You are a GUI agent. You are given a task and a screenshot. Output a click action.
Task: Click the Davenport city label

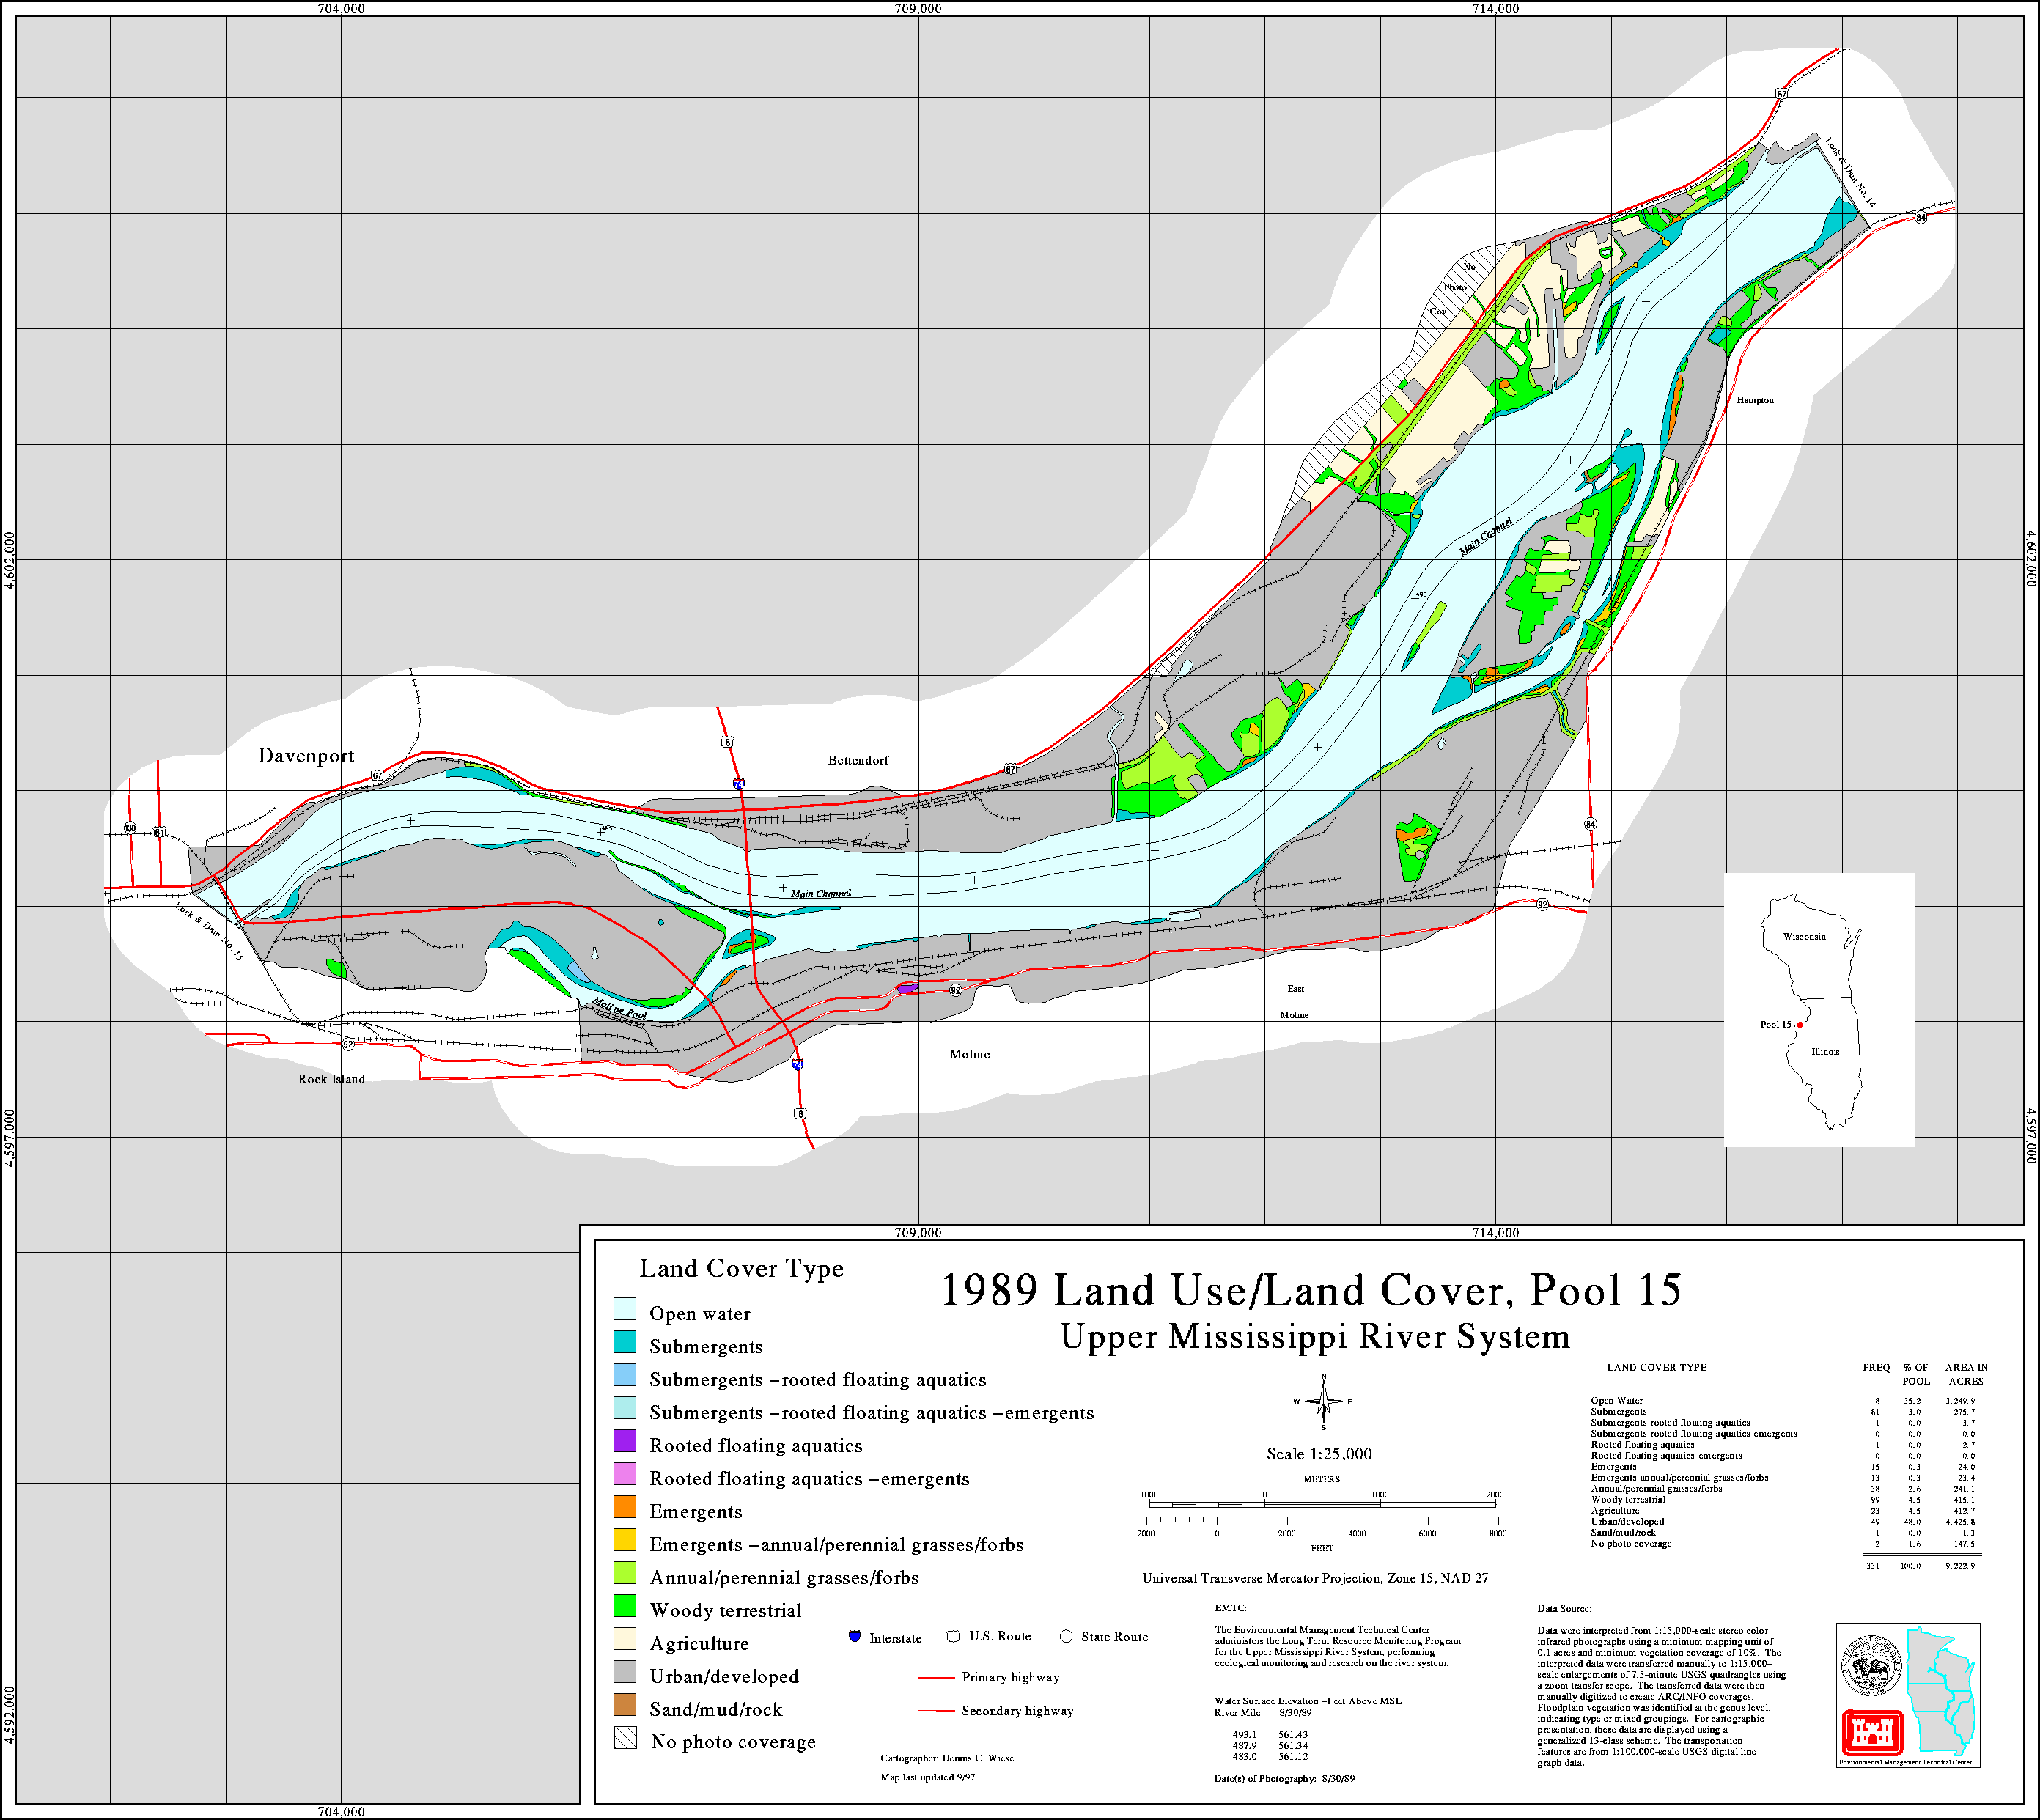tap(306, 756)
